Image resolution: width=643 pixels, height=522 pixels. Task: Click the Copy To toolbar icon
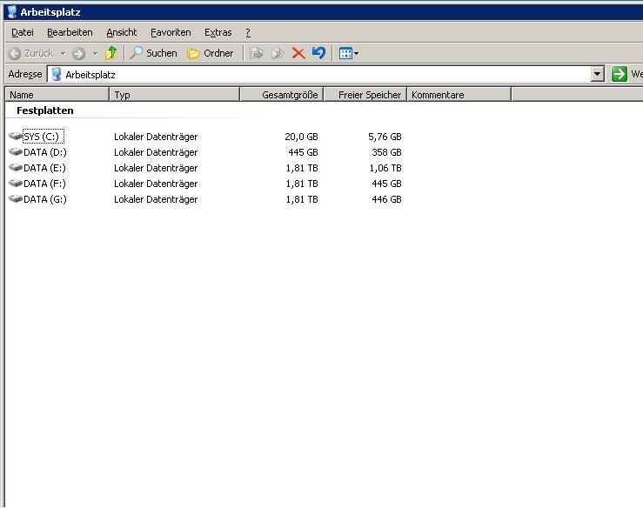(278, 53)
